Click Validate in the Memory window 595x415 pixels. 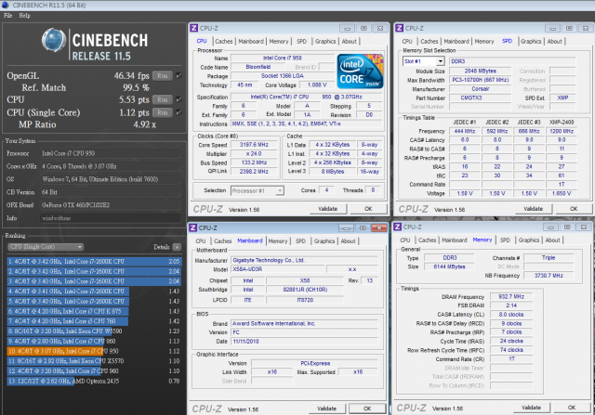click(531, 408)
